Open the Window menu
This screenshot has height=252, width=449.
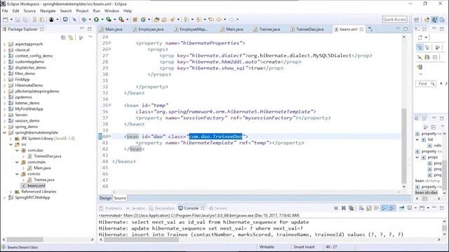click(x=112, y=11)
